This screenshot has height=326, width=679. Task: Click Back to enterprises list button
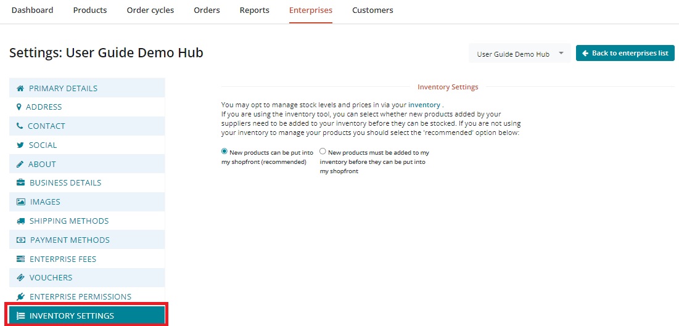[x=625, y=54]
